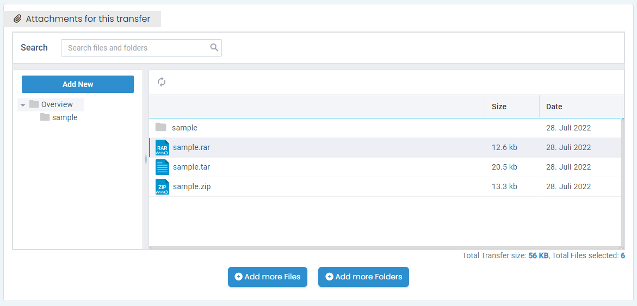Click the panel splitter drag handle
Image resolution: width=637 pixels, height=306 pixels.
click(x=145, y=159)
